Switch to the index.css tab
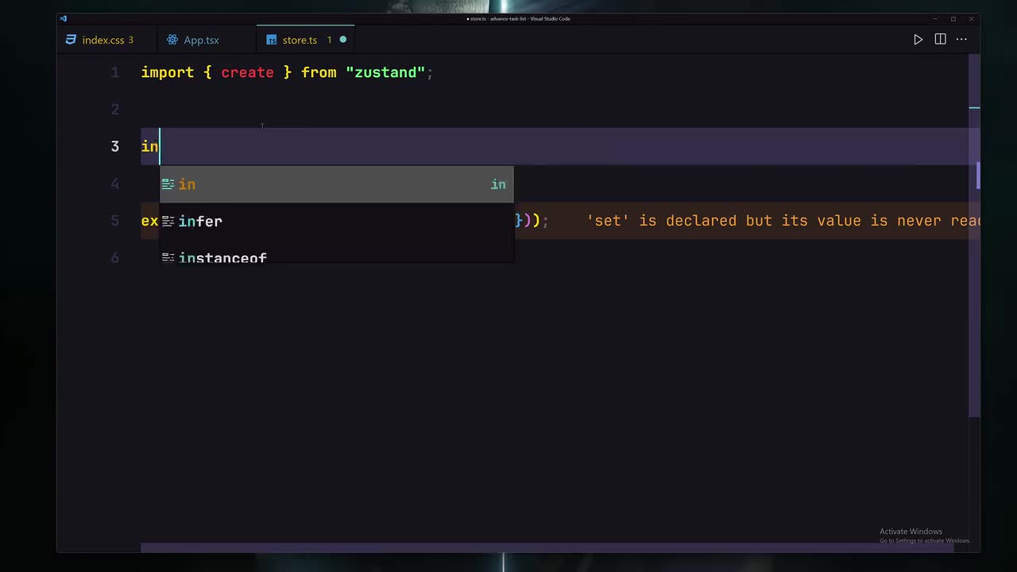Screen dimensions: 1017x572 (103, 40)
